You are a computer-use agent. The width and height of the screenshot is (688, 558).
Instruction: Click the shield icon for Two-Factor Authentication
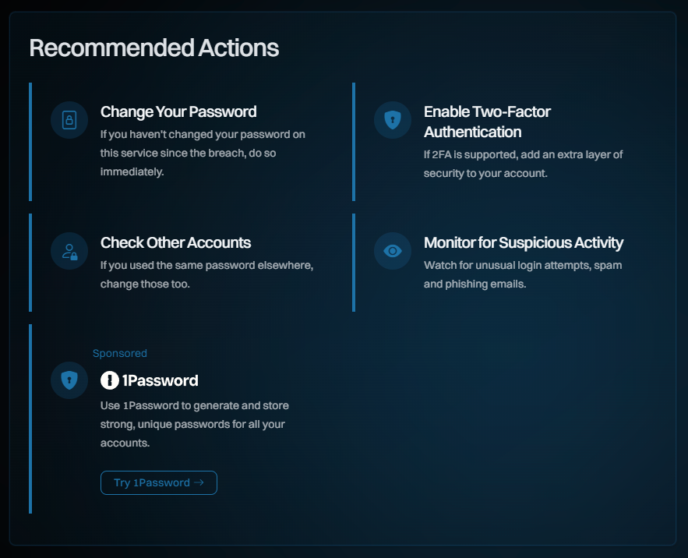tap(393, 120)
